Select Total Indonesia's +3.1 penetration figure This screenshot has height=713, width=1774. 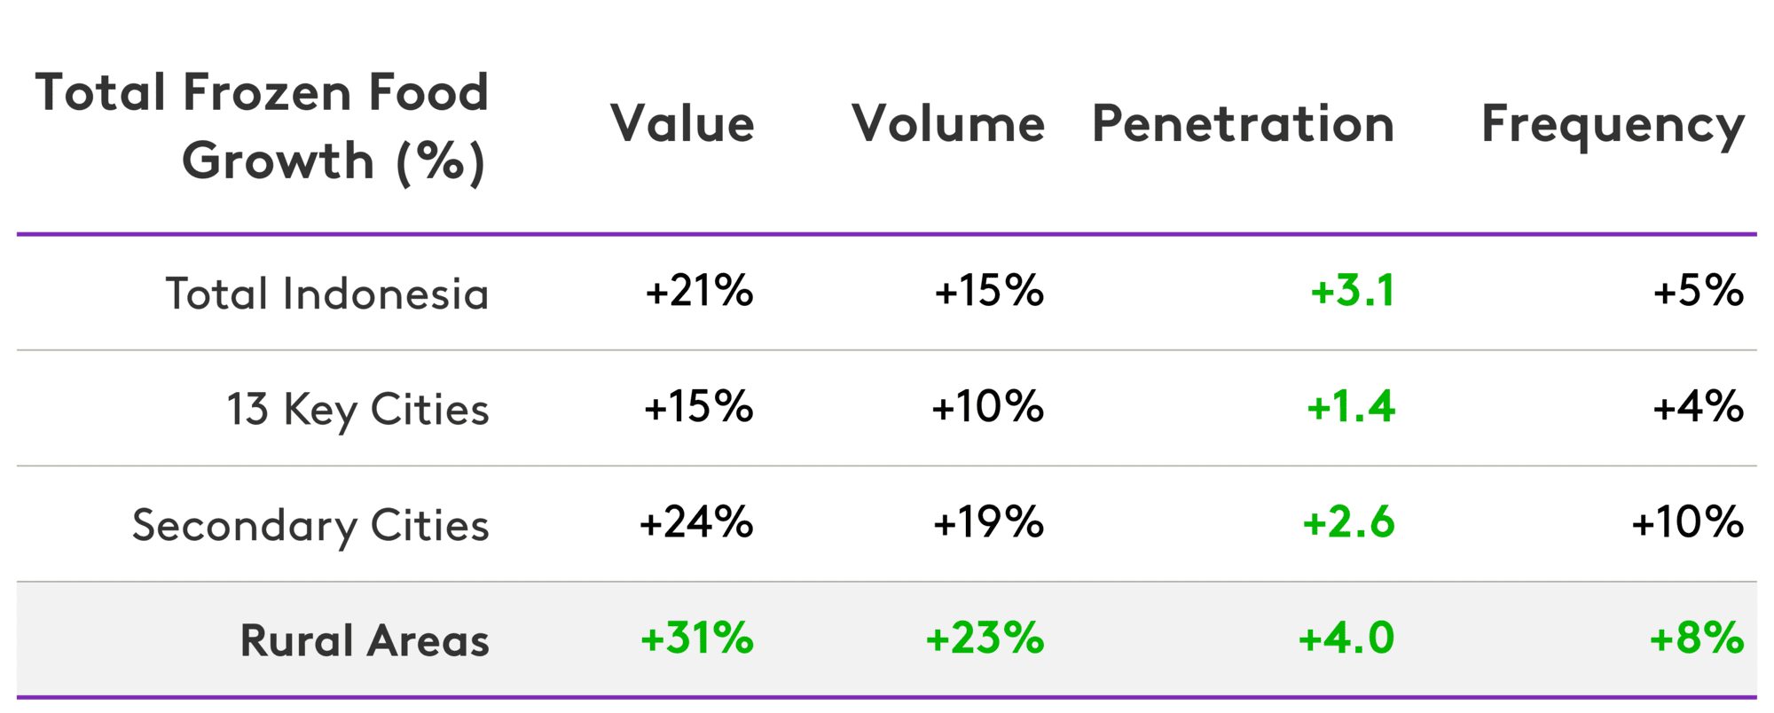1353,292
